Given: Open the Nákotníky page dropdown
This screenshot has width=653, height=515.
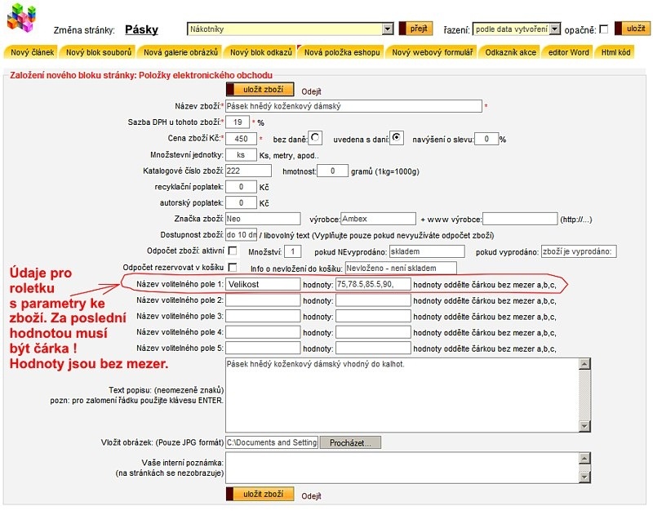Looking at the screenshot, I should coord(290,29).
